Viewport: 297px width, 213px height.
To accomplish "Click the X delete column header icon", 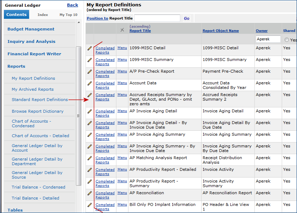I will 122,30.
